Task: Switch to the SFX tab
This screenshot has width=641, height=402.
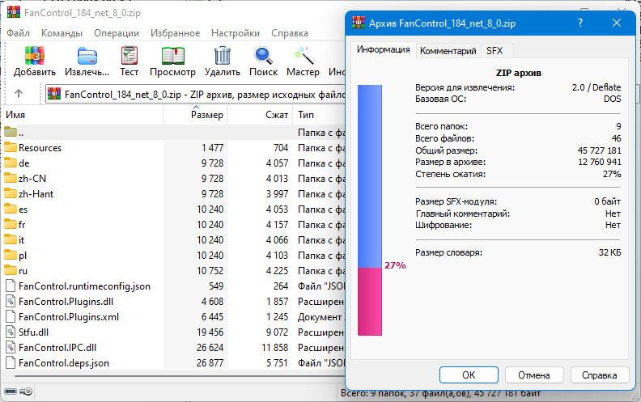Action: click(495, 51)
